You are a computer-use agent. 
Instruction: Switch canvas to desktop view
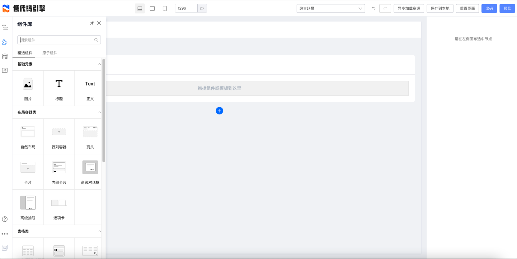(x=140, y=8)
